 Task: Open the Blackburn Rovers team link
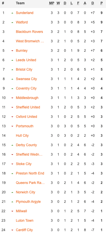pyautogui.click(x=30, y=32)
